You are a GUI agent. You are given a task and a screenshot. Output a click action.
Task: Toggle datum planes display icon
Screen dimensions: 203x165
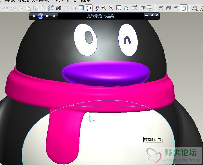pyautogui.click(x=195, y=8)
